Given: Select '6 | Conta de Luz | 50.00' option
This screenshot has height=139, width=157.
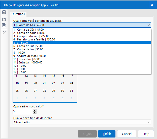Looking at the screenshot, I should [x=82, y=46].
